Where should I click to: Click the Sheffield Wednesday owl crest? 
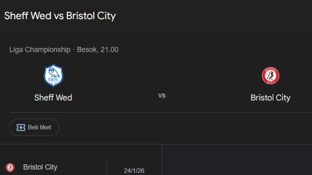[x=53, y=75]
